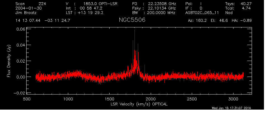
Task: Click the timestamp Wed Jan 15 17:31:07 2014
Action: pos(231,108)
